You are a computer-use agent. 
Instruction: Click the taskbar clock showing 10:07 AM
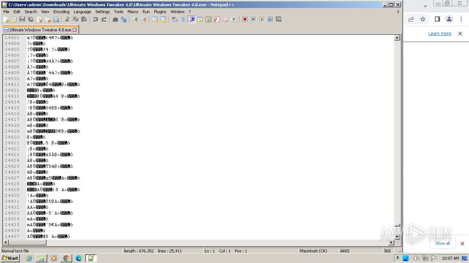[450, 258]
